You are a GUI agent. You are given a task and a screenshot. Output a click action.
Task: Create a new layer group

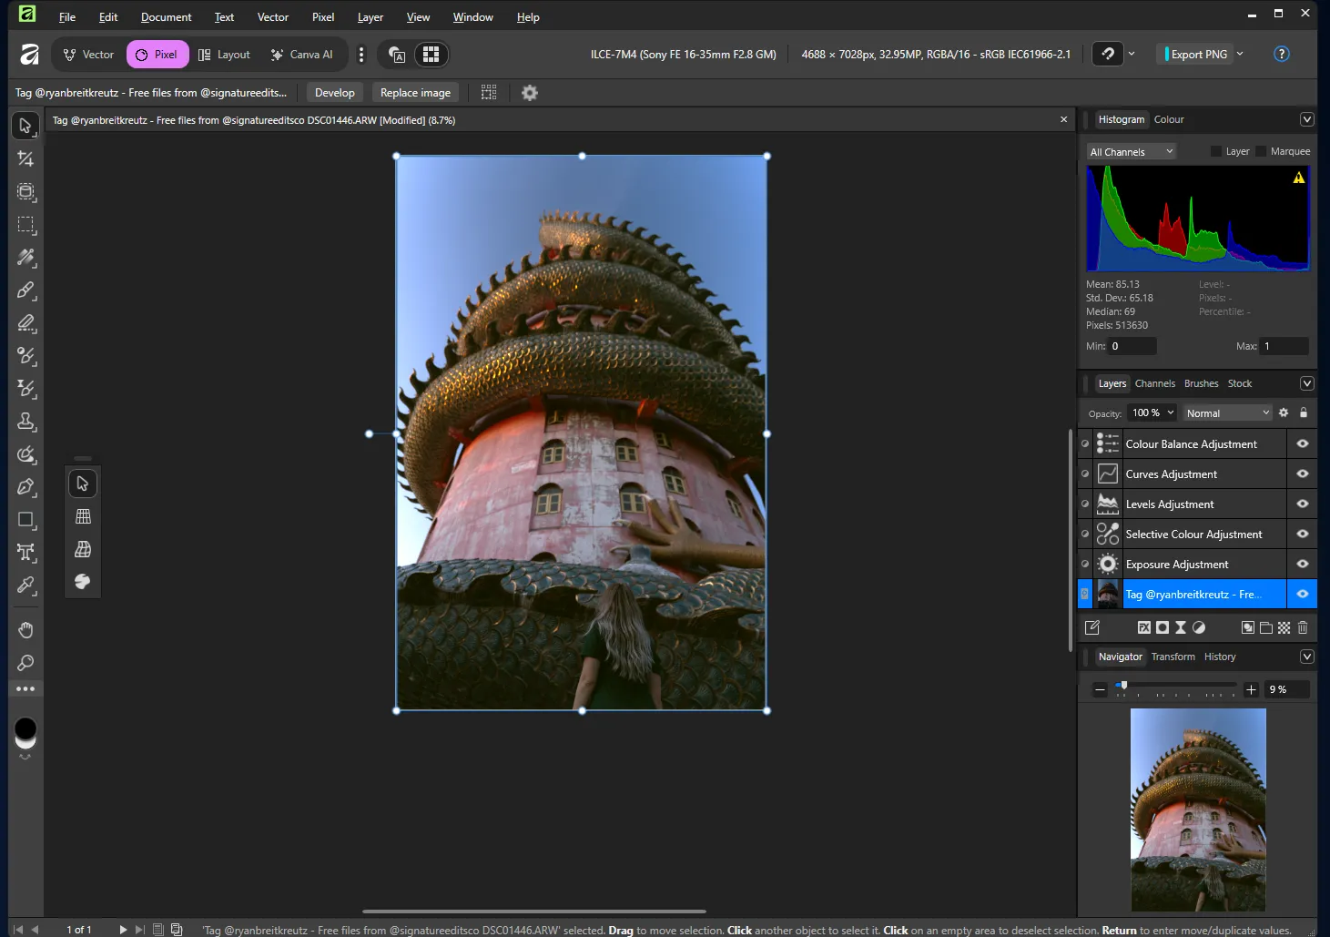[1266, 627]
